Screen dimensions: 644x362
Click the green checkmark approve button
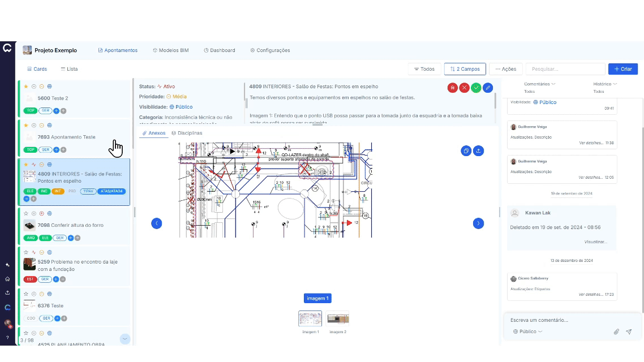(x=476, y=88)
